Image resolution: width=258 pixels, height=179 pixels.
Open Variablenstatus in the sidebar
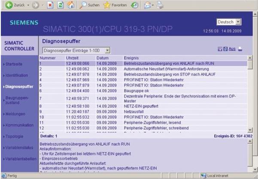[19, 147]
